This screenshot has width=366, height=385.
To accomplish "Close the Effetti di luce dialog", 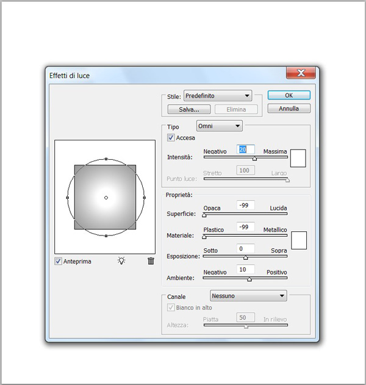I will [300, 74].
